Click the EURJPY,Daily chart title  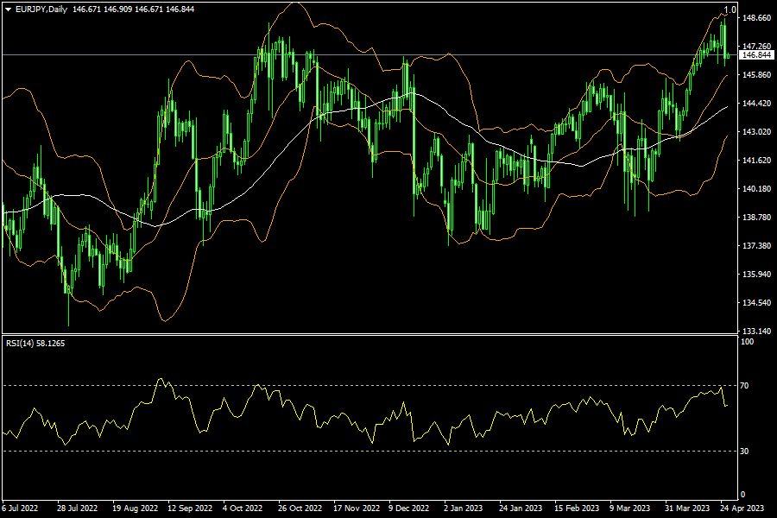click(41, 9)
